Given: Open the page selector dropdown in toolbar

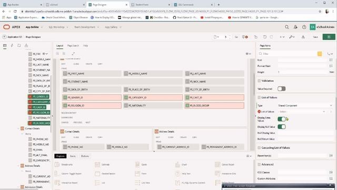Looking at the screenshot, I should click(216, 37).
